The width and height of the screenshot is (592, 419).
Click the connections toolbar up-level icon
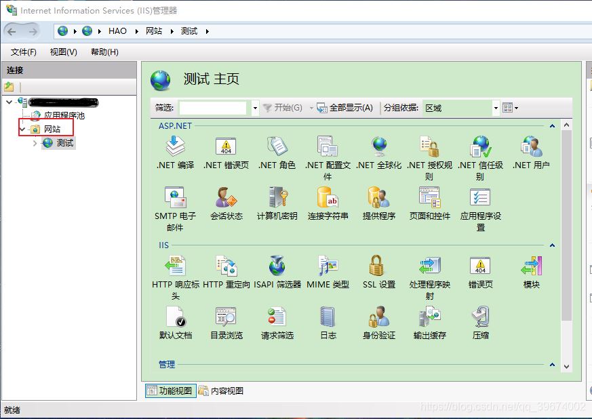[x=9, y=87]
